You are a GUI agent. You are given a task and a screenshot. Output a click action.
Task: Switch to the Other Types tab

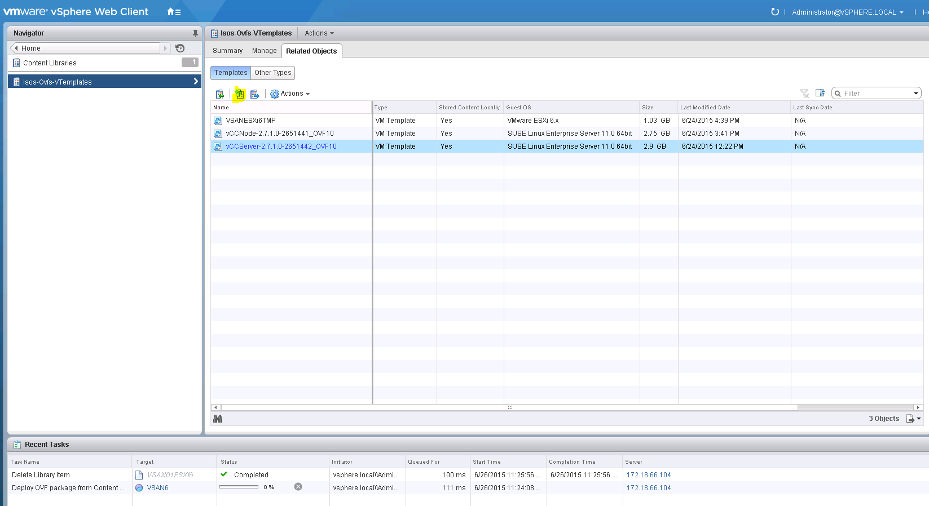point(273,73)
